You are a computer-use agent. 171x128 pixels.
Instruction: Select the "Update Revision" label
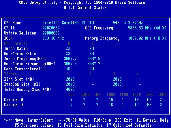coord(20,33)
